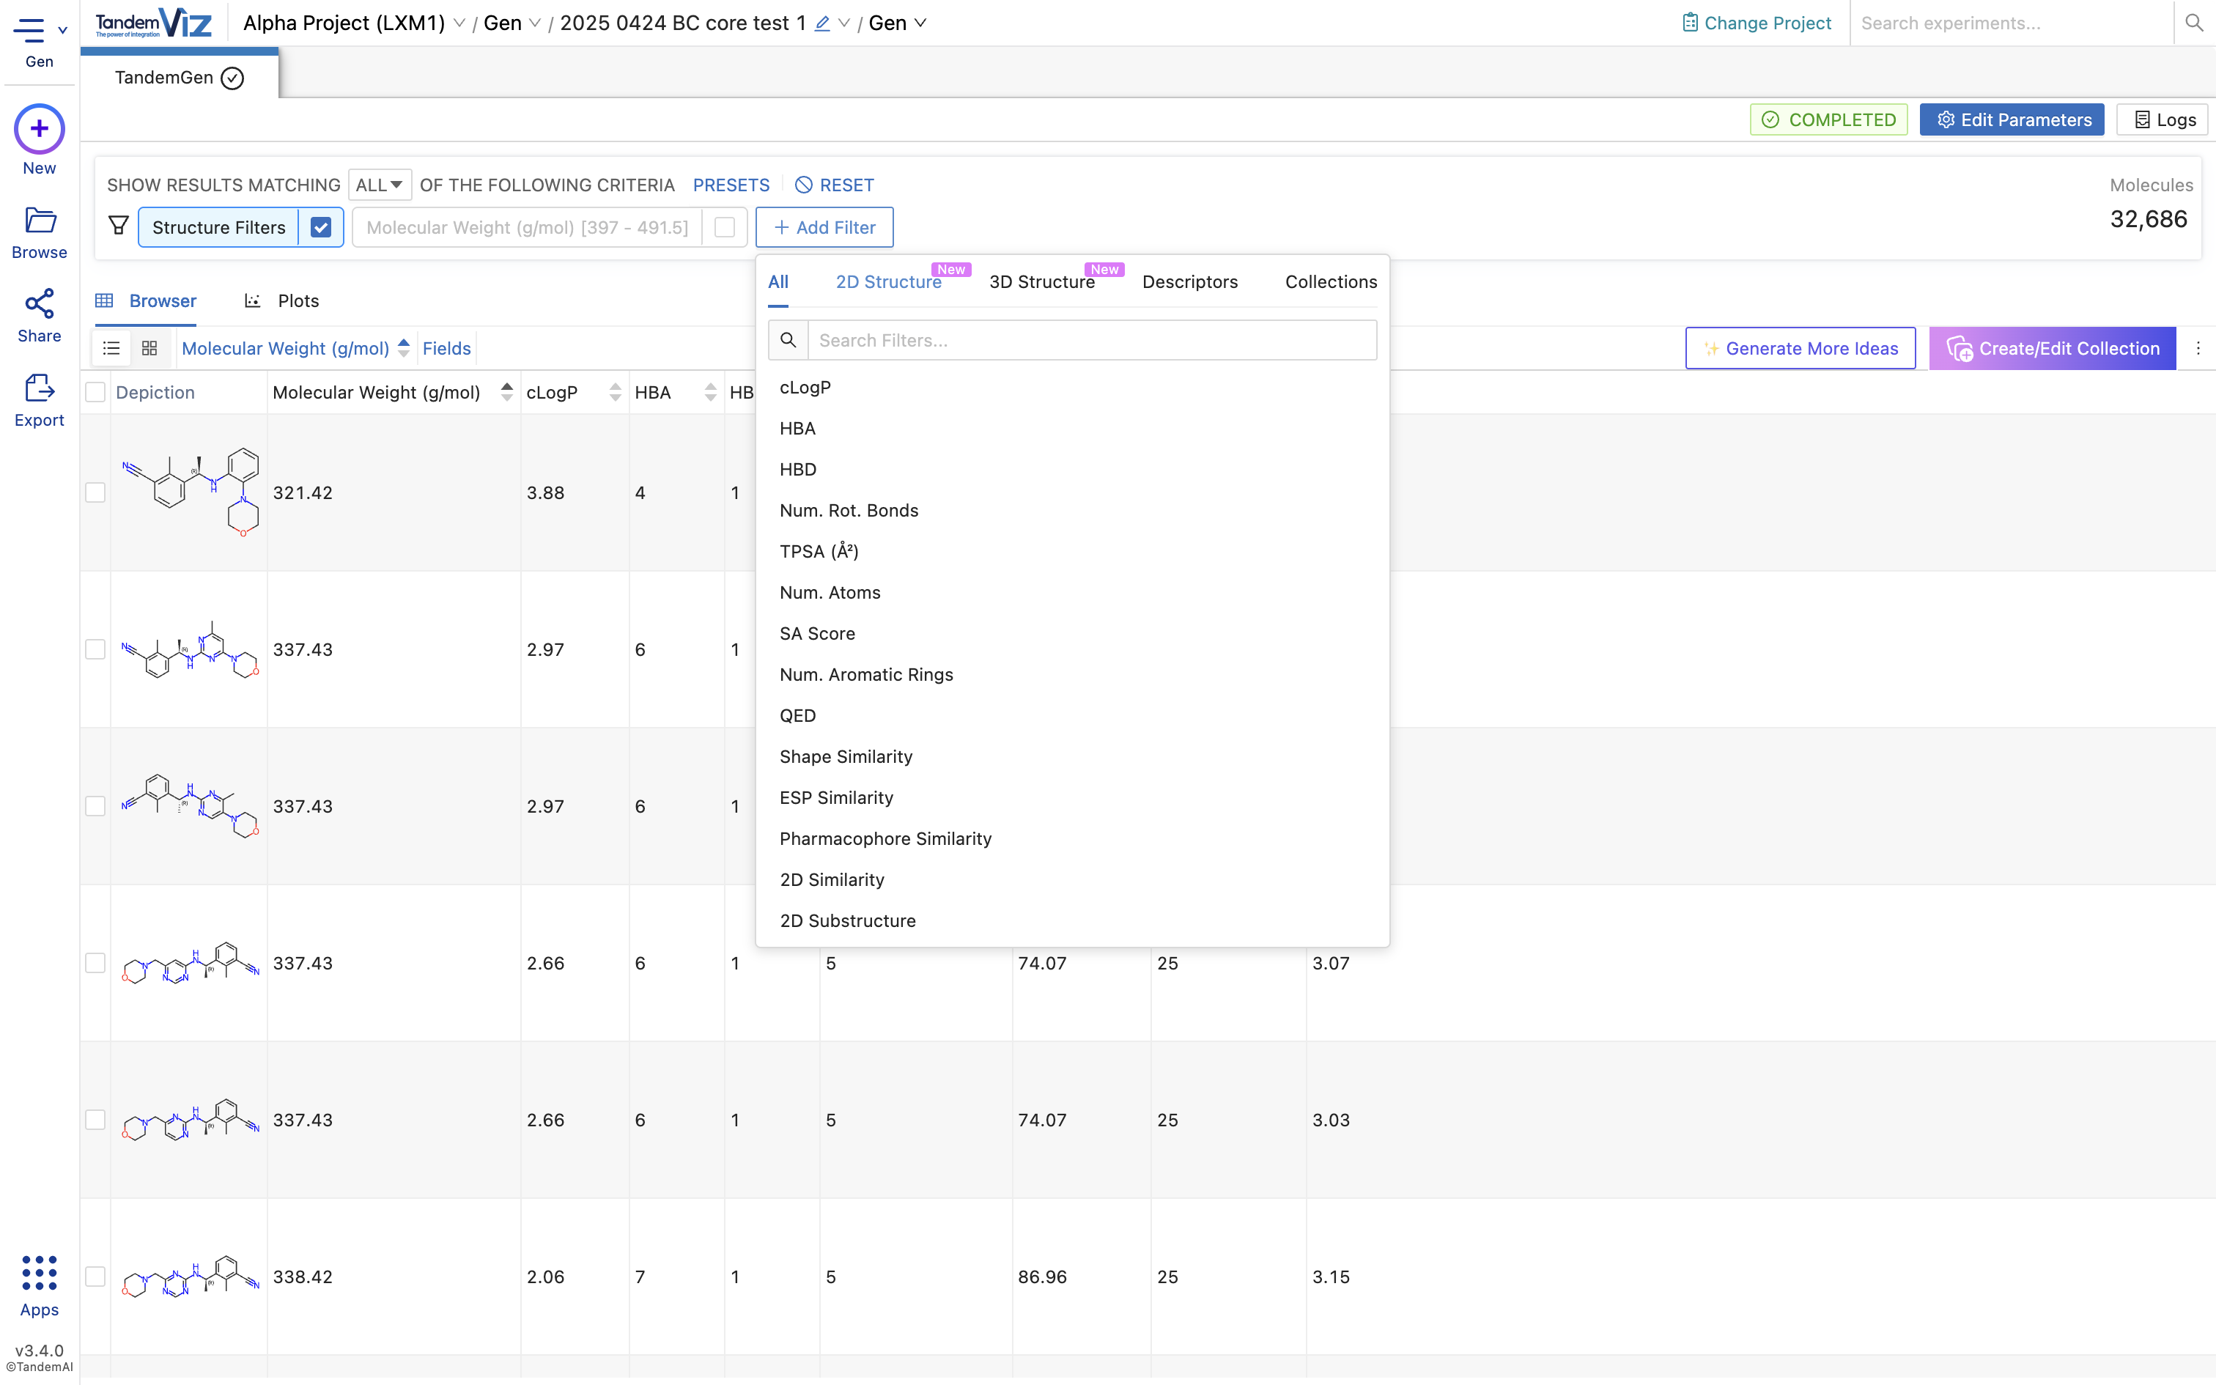This screenshot has width=2216, height=1385.
Task: Check the row with weight 321.42
Action: pyautogui.click(x=95, y=492)
